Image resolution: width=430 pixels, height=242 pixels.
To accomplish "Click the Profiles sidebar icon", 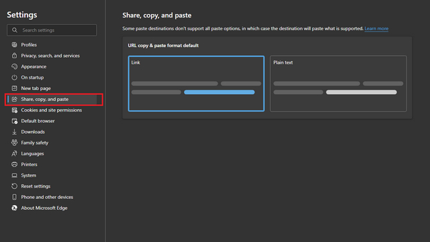I will click(x=14, y=45).
